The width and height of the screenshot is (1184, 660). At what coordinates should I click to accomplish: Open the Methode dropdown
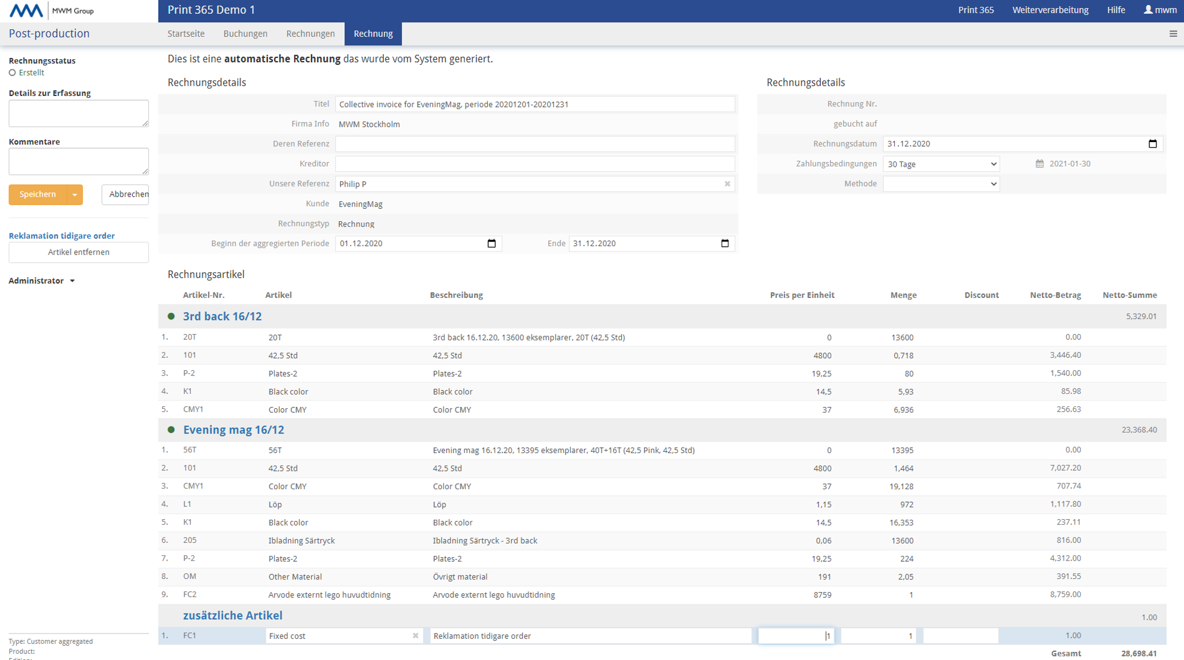pos(941,184)
